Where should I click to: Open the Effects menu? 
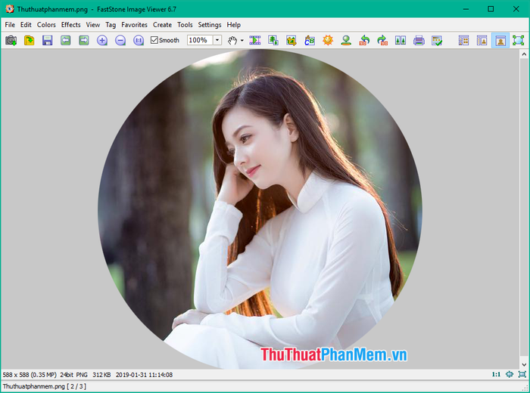[x=70, y=25]
